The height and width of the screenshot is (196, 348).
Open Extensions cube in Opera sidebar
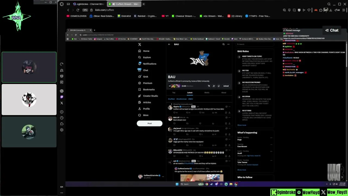pos(62,124)
